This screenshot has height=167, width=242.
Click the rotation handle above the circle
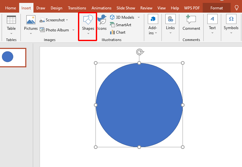click(x=139, y=52)
